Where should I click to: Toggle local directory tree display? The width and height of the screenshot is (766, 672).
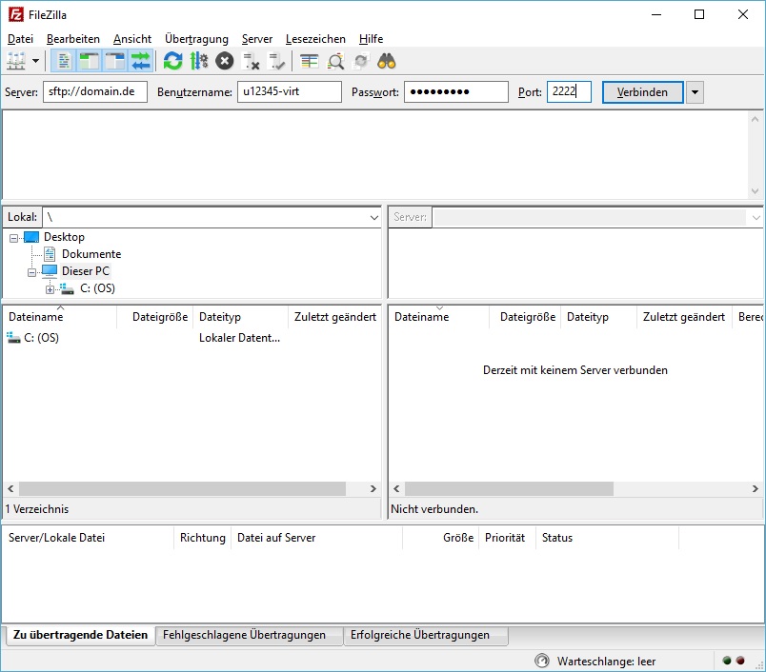pos(90,62)
